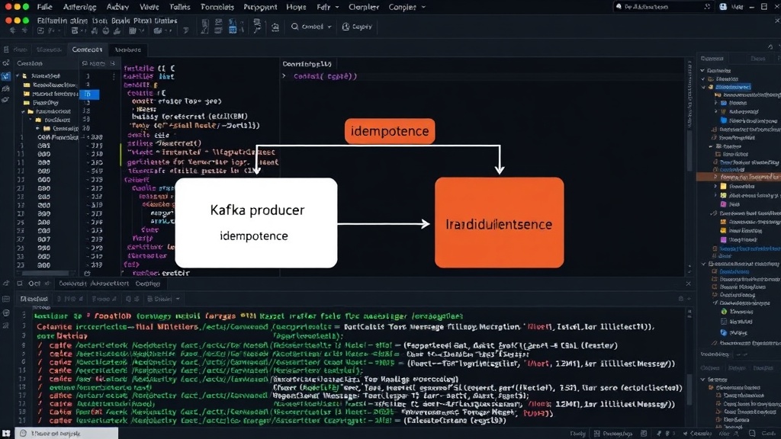Click the taskbar search box at bottom
The image size is (781, 439).
click(x=66, y=434)
